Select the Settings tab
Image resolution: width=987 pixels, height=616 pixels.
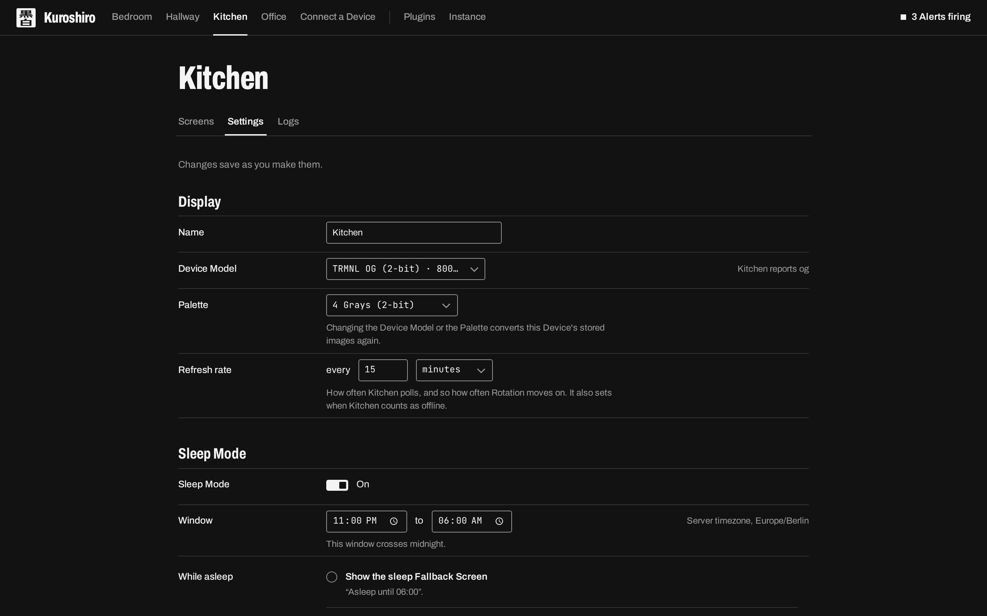245,121
